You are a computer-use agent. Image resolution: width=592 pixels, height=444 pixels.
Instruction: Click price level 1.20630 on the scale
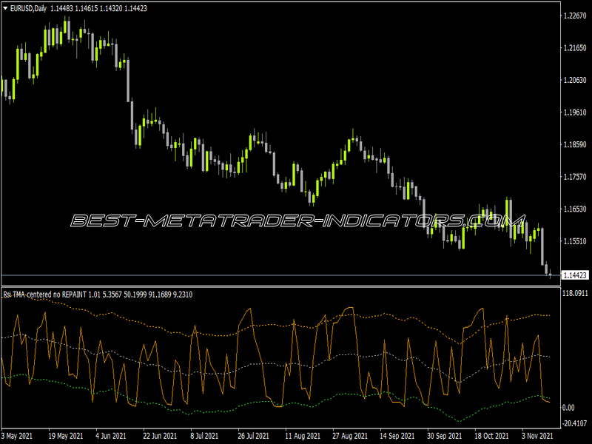tap(575, 80)
